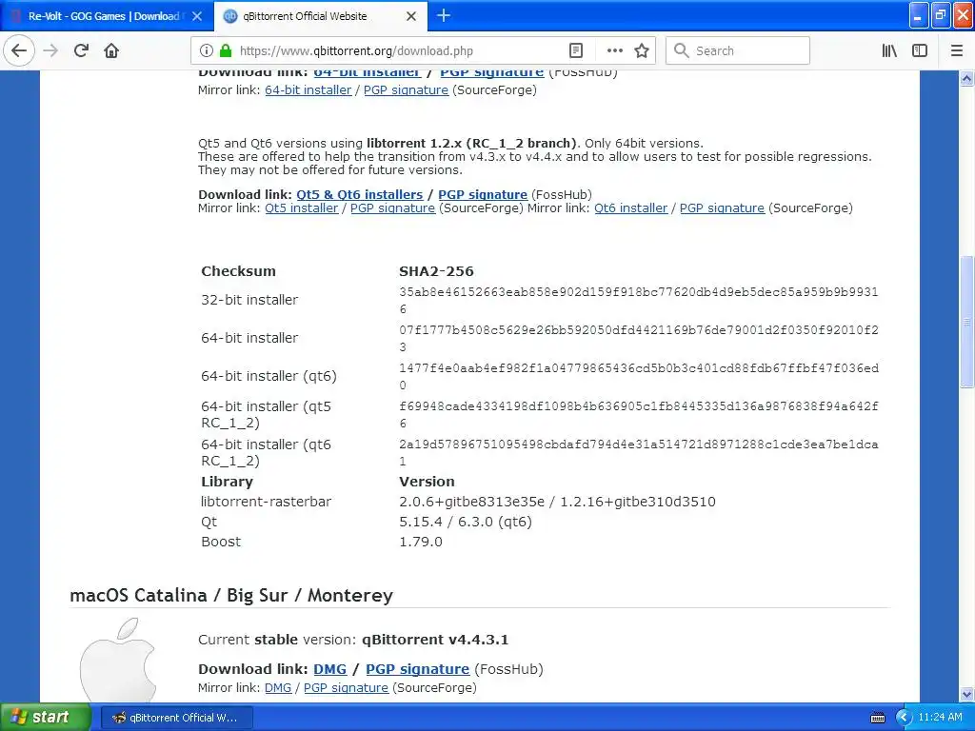This screenshot has width=975, height=731.
Task: Open PGP signature next to Qt5 & Qt6 installers
Action: coord(483,194)
